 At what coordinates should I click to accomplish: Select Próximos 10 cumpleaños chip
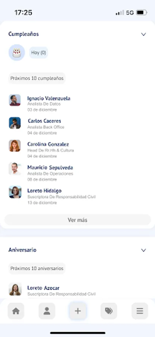click(37, 78)
